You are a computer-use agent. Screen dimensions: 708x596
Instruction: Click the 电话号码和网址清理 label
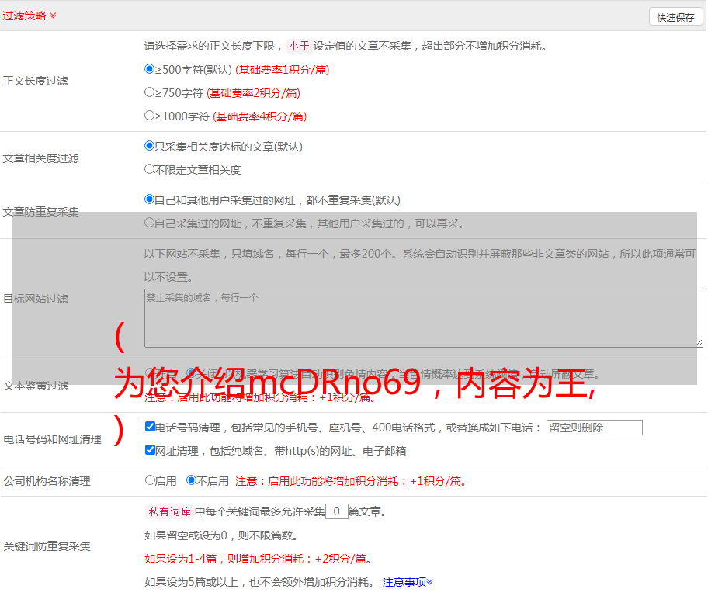(52, 439)
